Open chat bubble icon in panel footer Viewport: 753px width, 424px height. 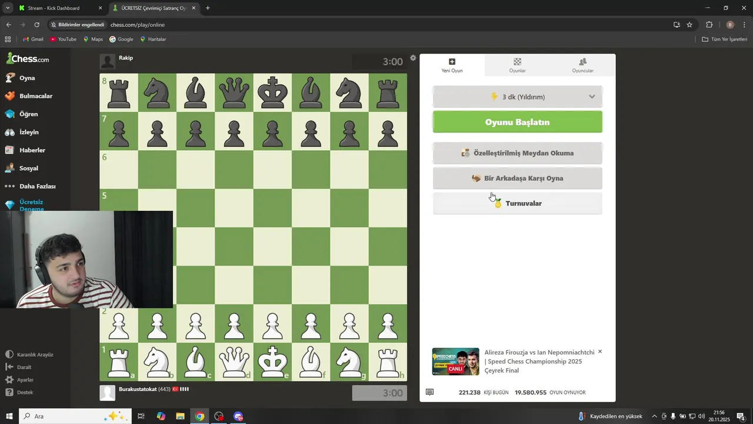[x=429, y=392]
